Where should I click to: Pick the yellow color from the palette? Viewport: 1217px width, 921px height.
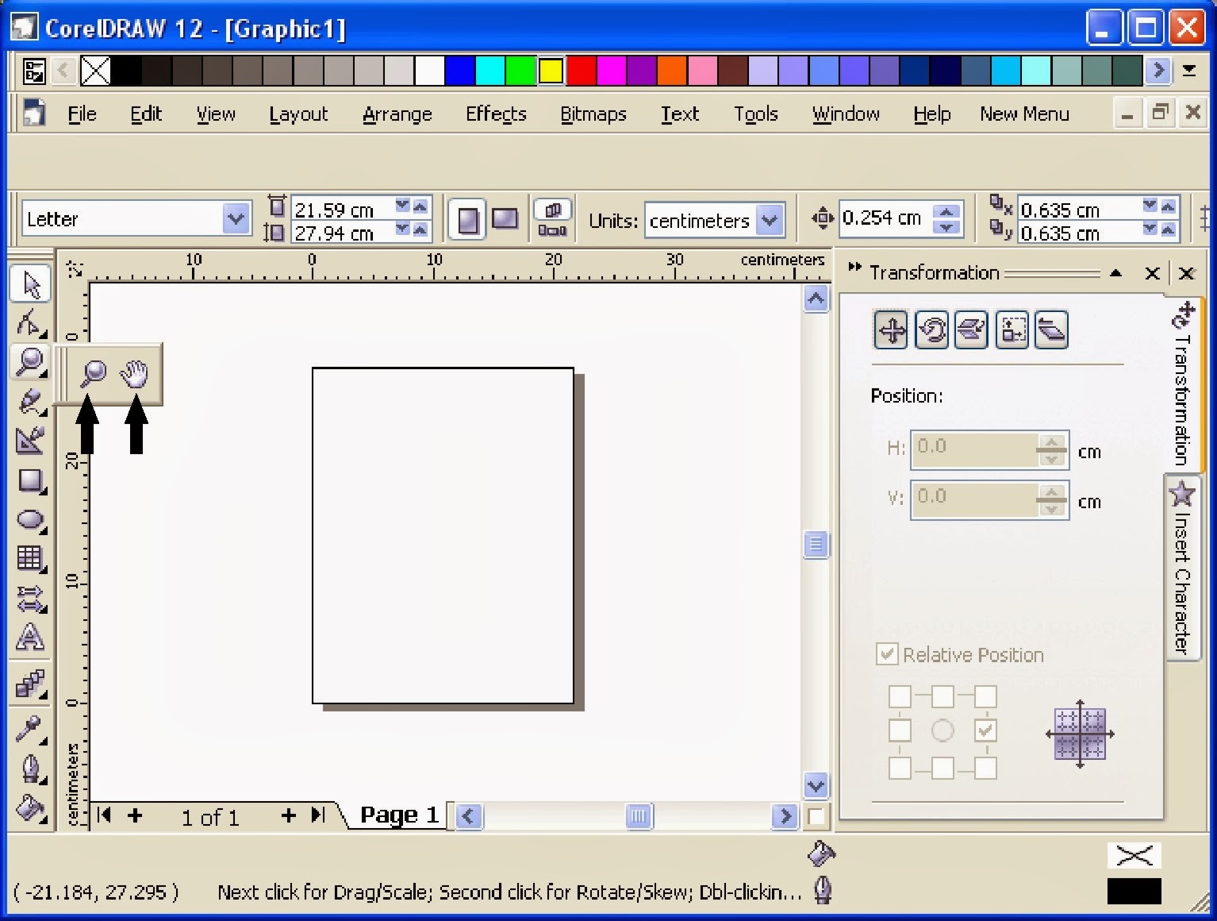coord(551,71)
